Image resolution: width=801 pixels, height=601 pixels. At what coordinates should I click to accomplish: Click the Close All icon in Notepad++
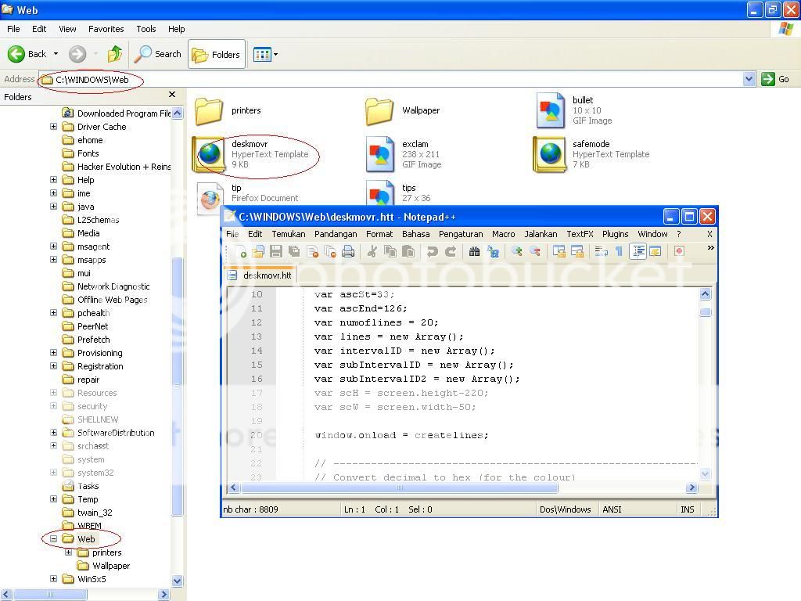pos(331,251)
